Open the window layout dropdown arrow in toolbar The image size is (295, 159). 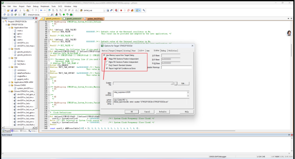pyautogui.click(x=140, y=10)
